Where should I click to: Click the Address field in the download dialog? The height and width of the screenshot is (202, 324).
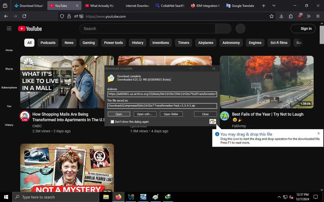tap(162, 94)
